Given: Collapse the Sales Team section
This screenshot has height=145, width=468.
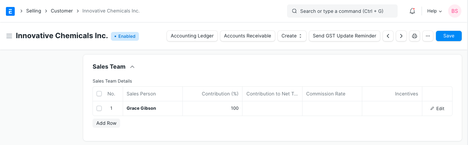Looking at the screenshot, I should (x=132, y=67).
